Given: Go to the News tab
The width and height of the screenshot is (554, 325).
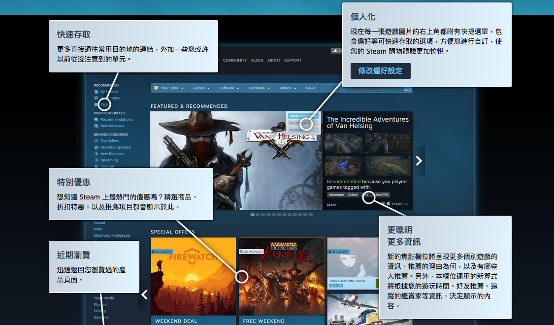Looking at the screenshot, I should point(310,88).
